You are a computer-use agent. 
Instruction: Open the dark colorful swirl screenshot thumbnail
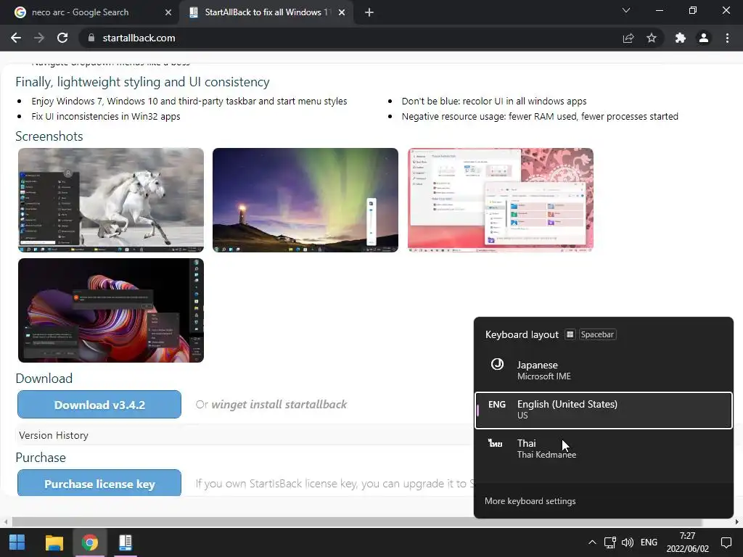pyautogui.click(x=111, y=310)
